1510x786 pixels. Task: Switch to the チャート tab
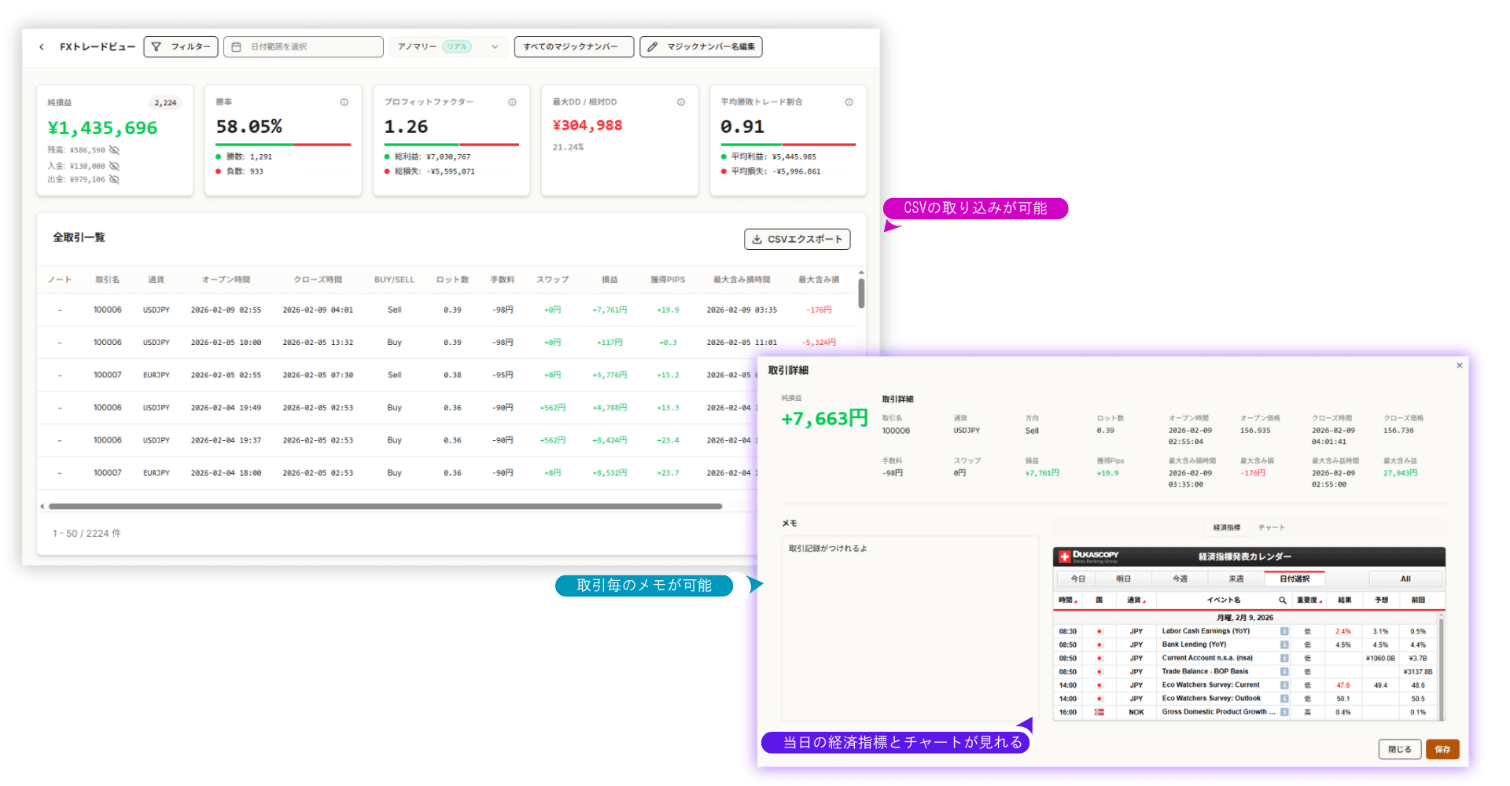point(1271,528)
